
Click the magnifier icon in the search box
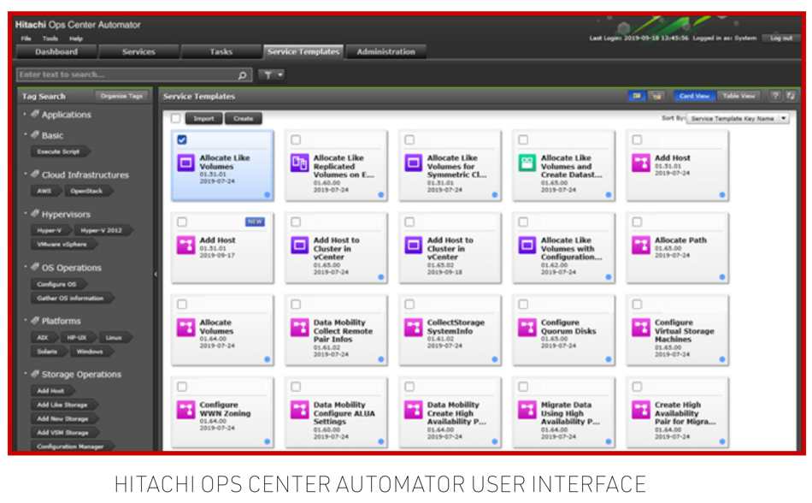[242, 75]
